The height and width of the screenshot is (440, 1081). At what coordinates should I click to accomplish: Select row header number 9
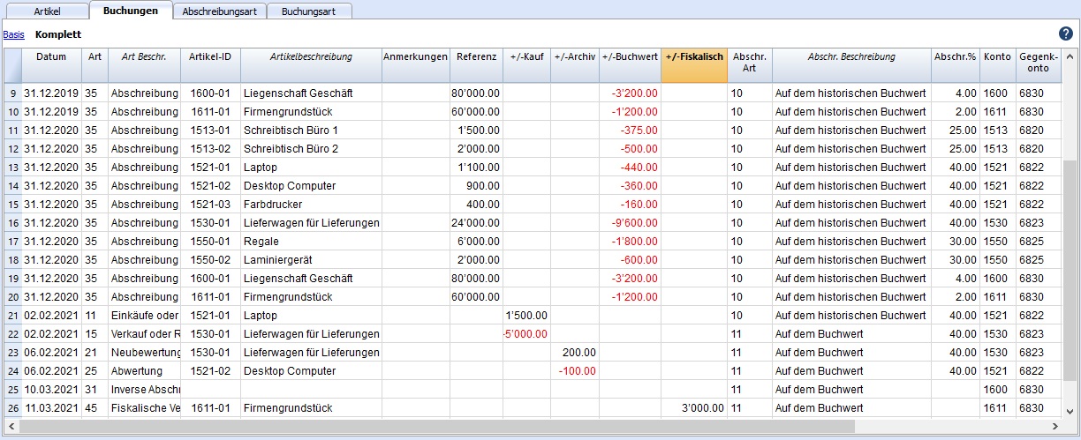12,93
